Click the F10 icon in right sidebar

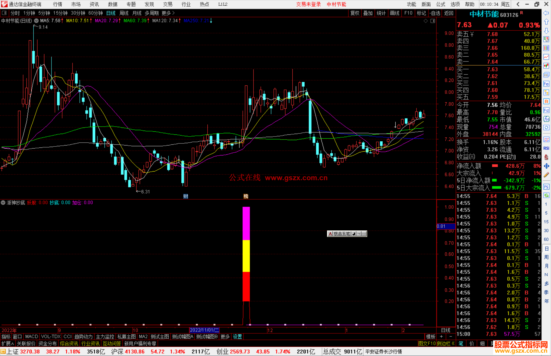pos(546,84)
